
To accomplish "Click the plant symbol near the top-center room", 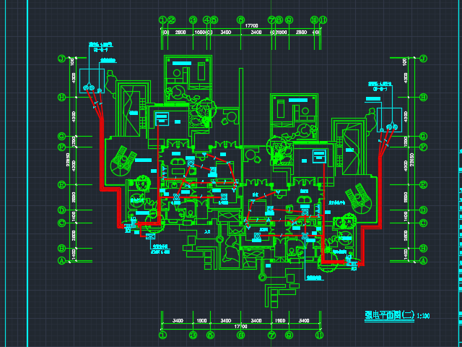I will pos(175,93).
